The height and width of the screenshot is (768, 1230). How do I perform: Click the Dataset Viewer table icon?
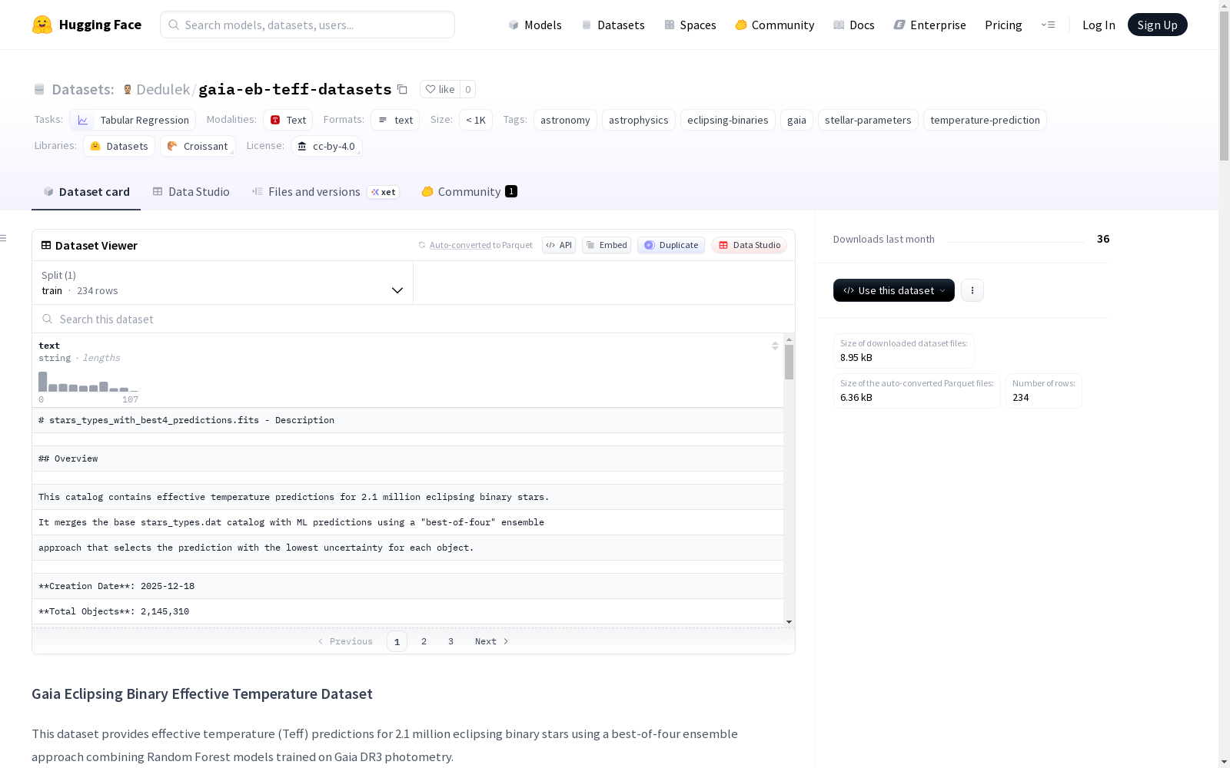pos(46,245)
